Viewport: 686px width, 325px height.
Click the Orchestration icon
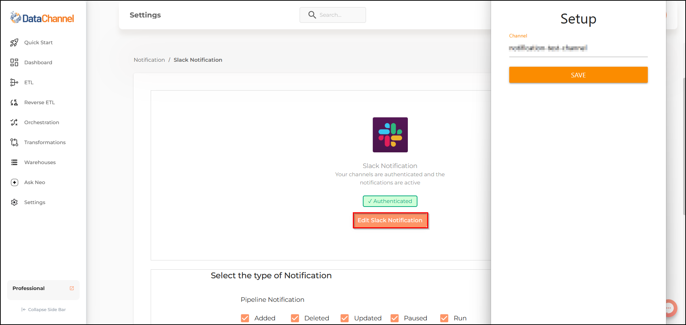[14, 122]
